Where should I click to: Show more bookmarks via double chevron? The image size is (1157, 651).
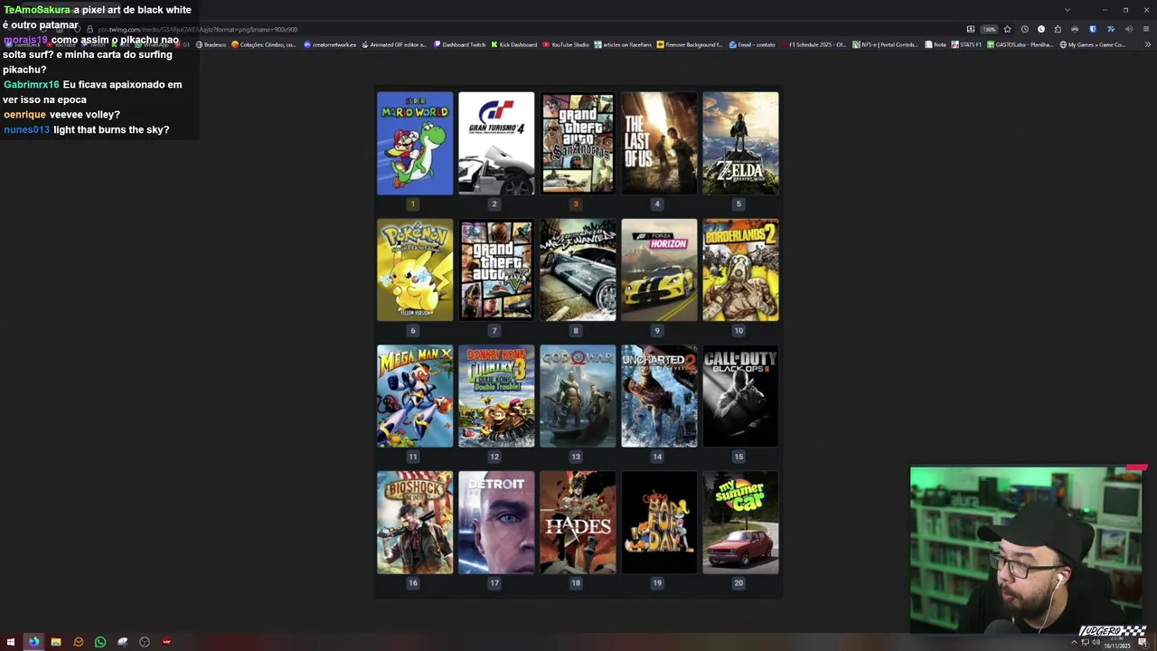point(1148,44)
